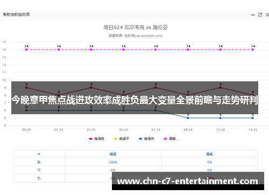Click the 14:25 x-axis label
Image resolution: width=269 pixels, height=195 pixels.
coord(253,130)
